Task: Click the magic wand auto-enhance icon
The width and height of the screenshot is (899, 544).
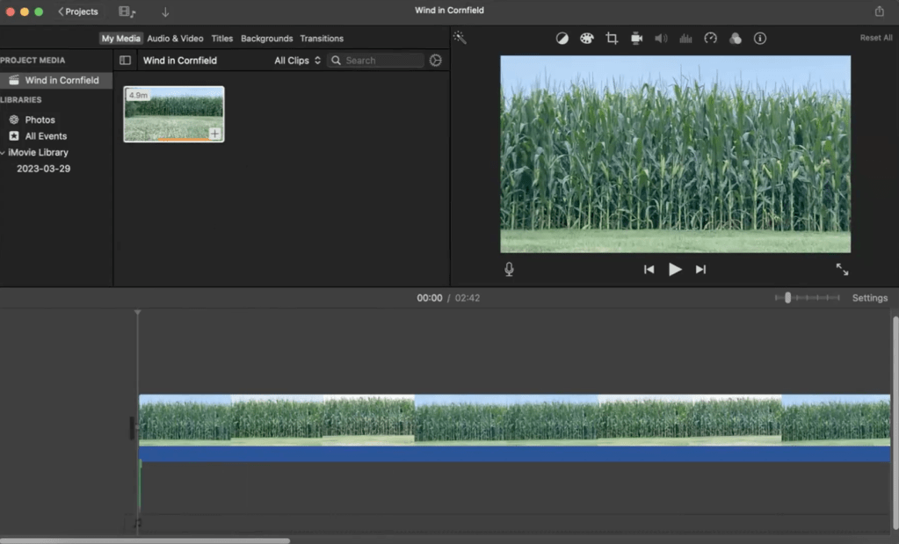Action: (459, 38)
